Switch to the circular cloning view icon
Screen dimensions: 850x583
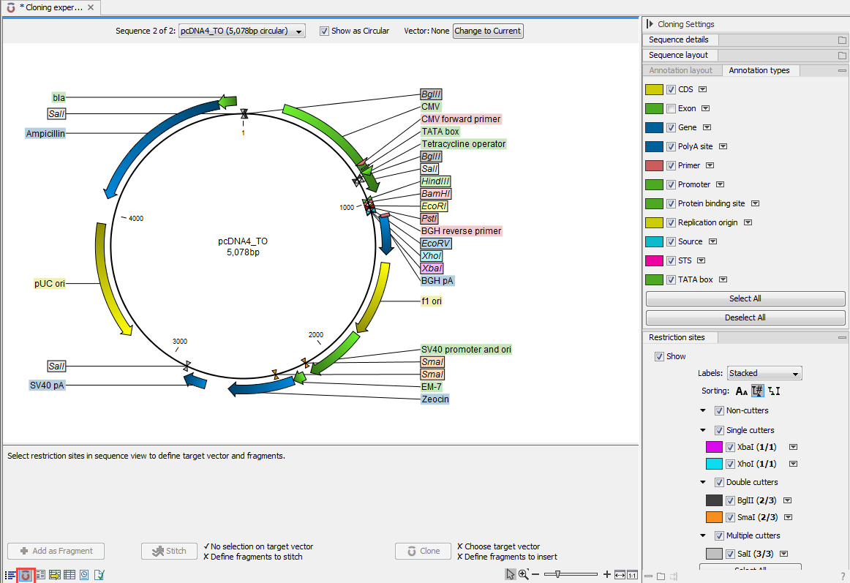tap(26, 575)
